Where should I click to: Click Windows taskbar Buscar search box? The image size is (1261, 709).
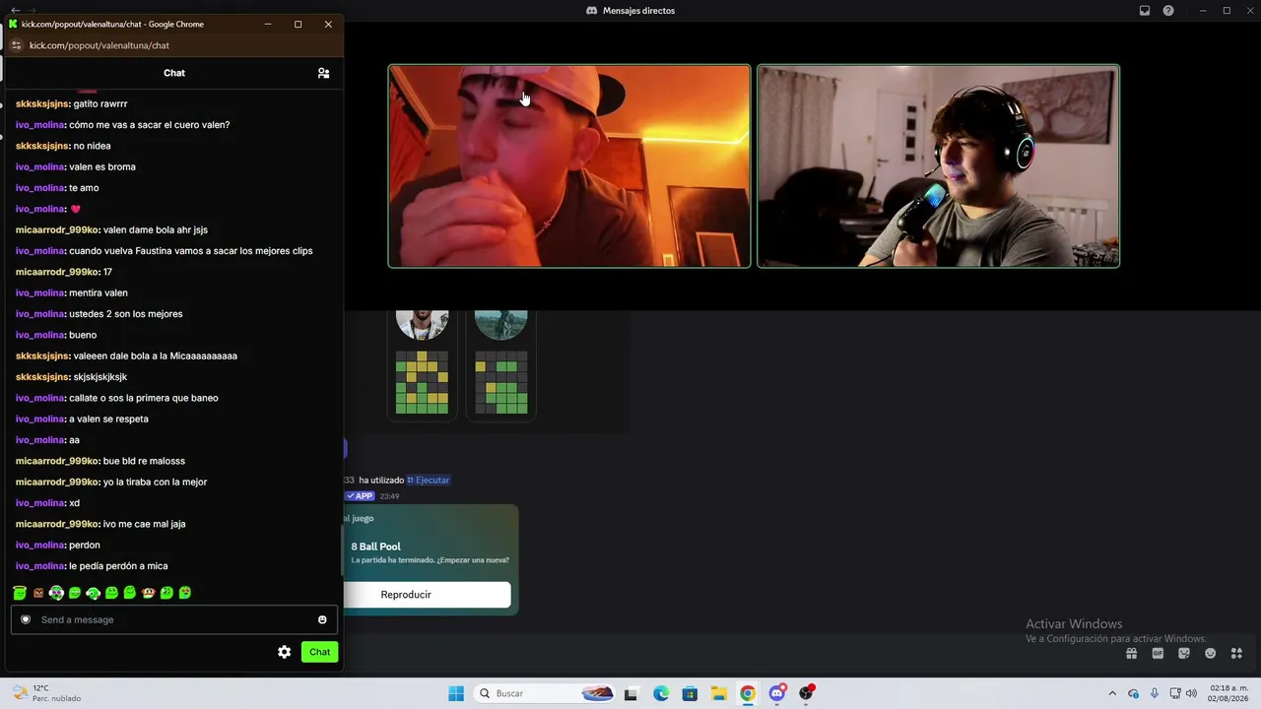[x=544, y=693]
